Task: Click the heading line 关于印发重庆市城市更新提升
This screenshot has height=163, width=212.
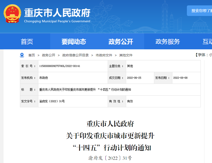Action: click(110, 136)
